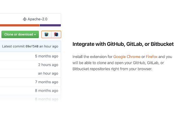This screenshot has height=116, width=186.
Task: Open the Firefox extension link
Action: click(151, 57)
